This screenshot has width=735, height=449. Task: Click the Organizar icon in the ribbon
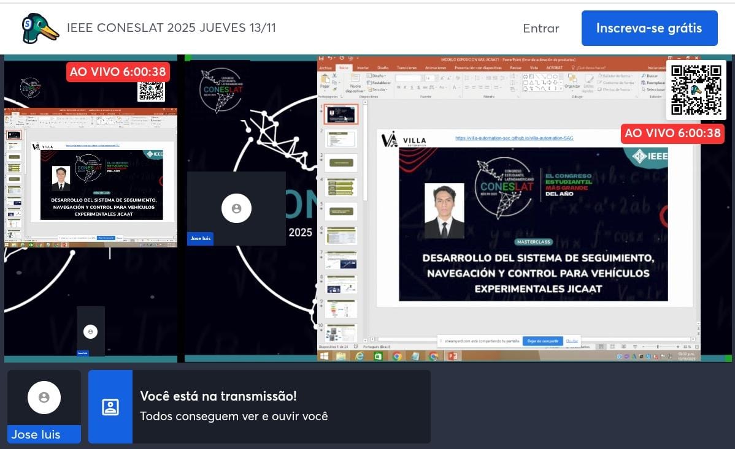(572, 80)
